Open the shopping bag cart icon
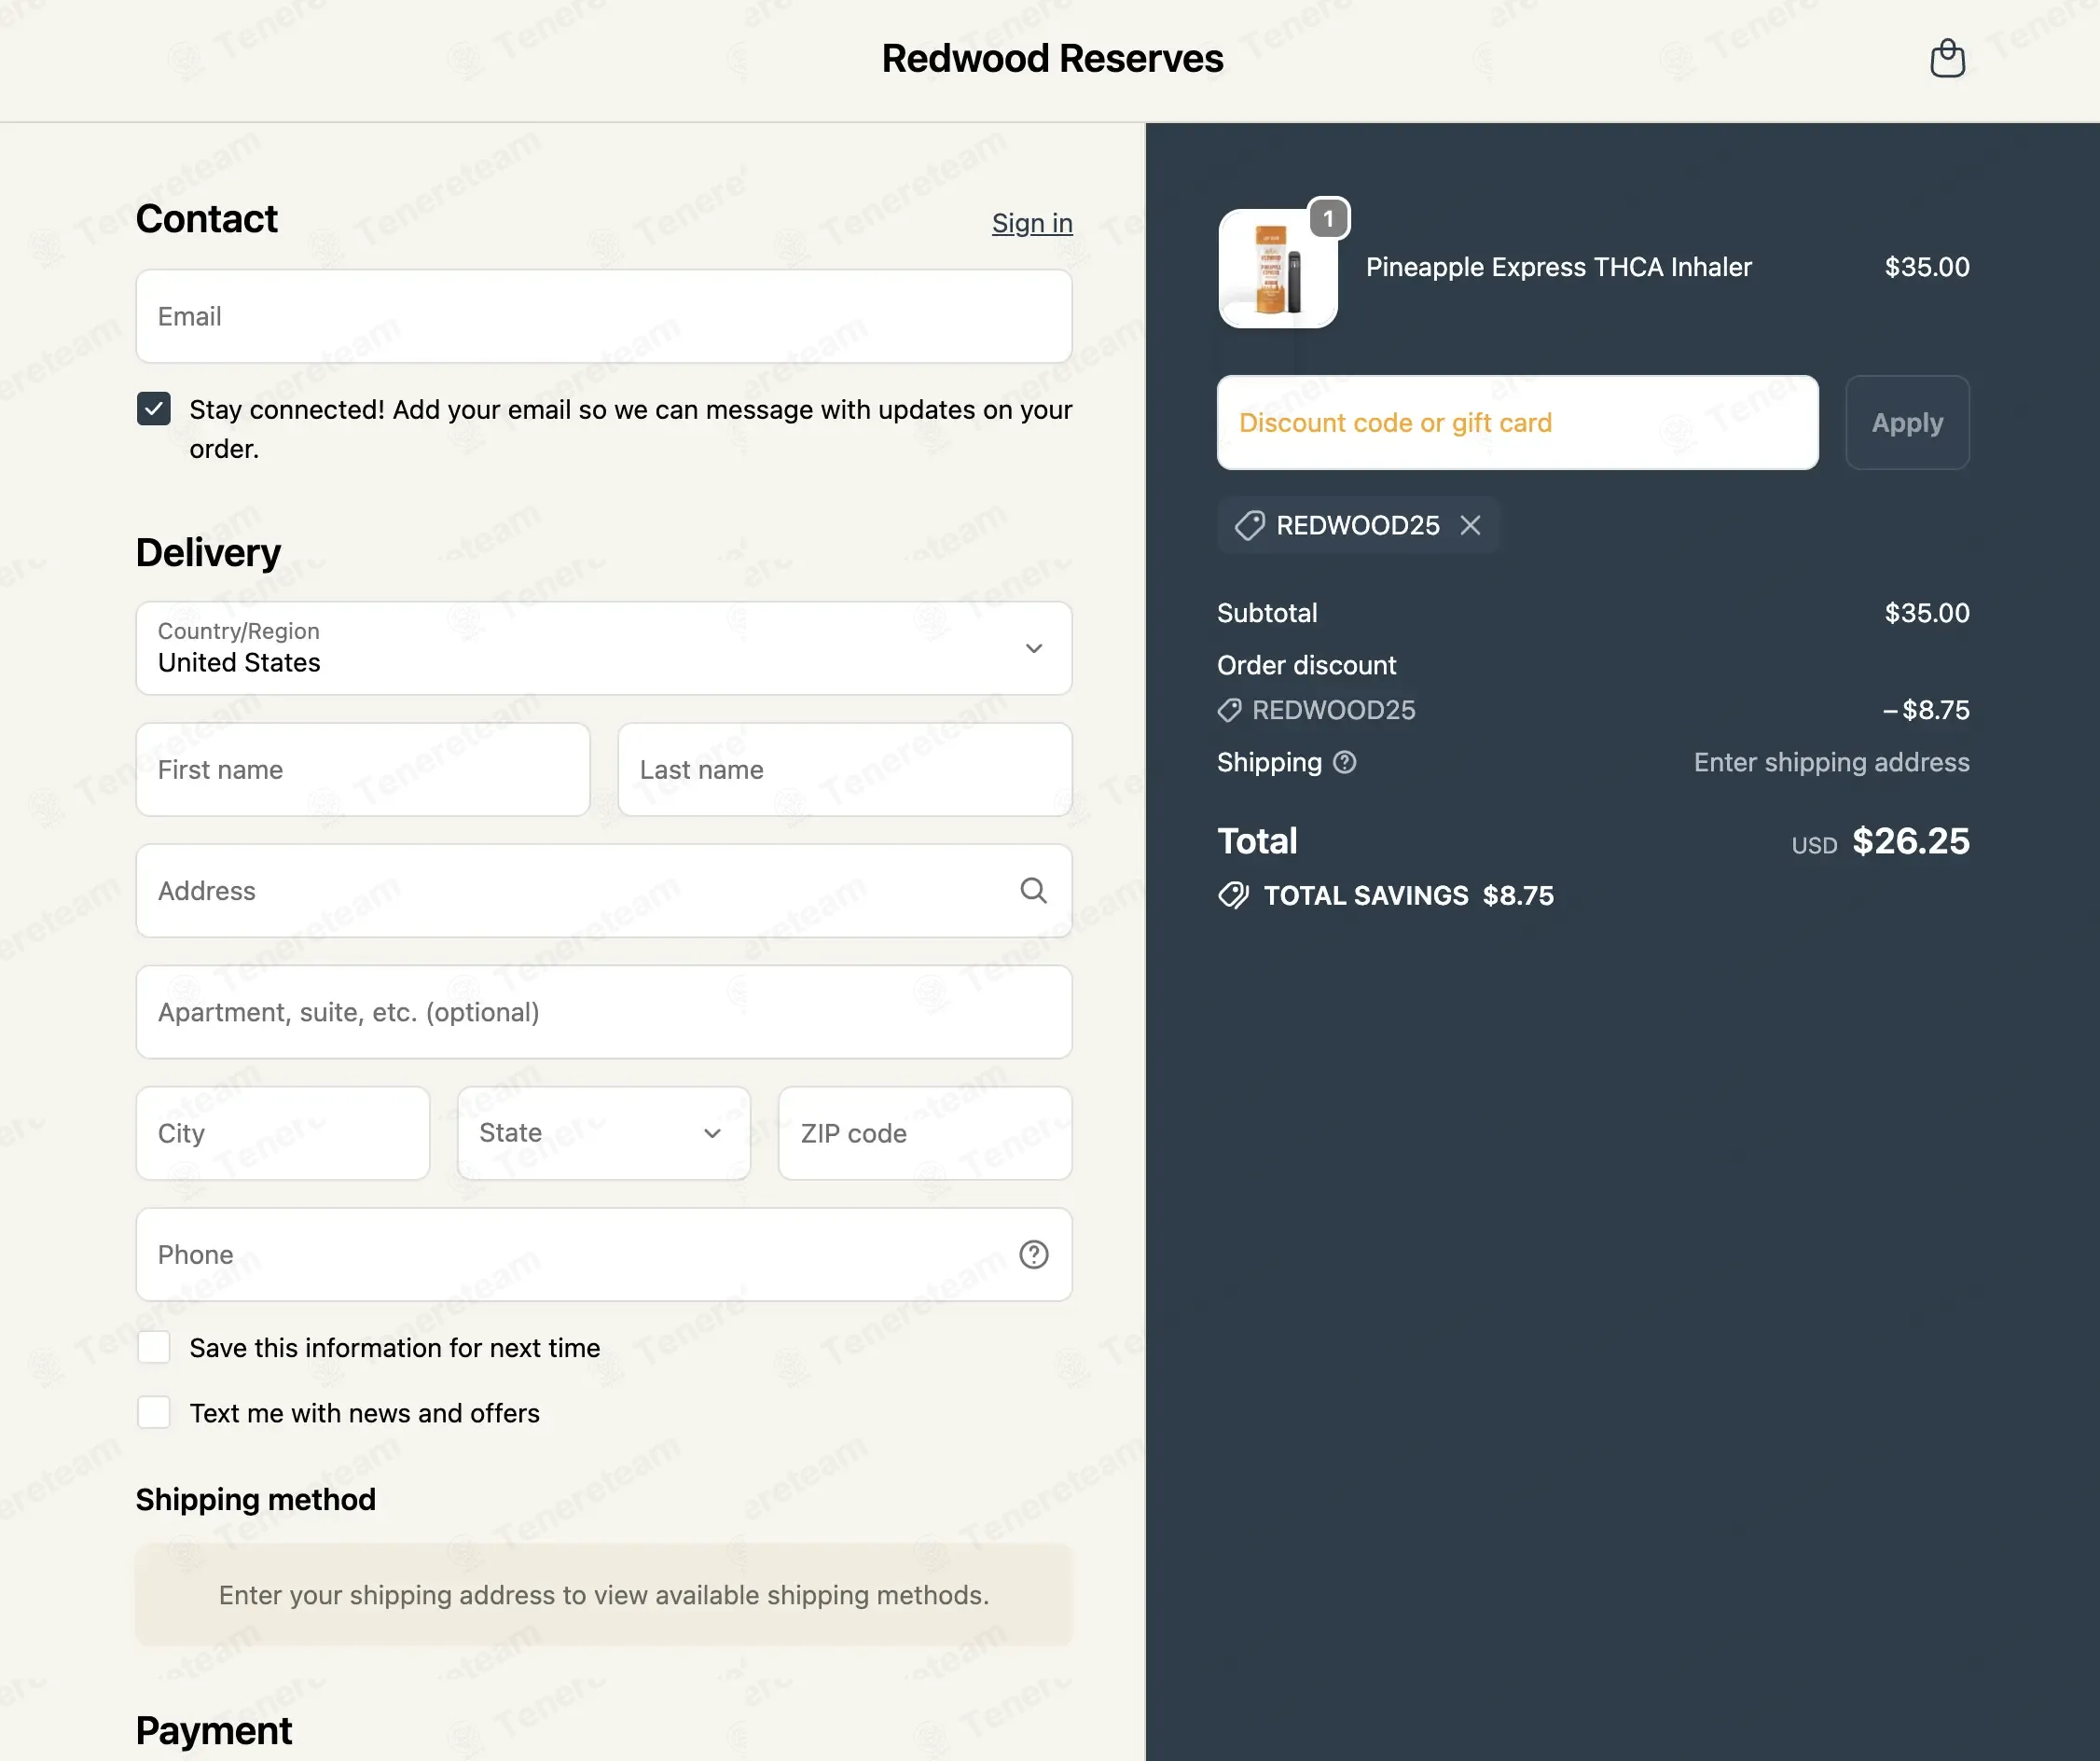2100x1761 pixels. click(x=1947, y=58)
